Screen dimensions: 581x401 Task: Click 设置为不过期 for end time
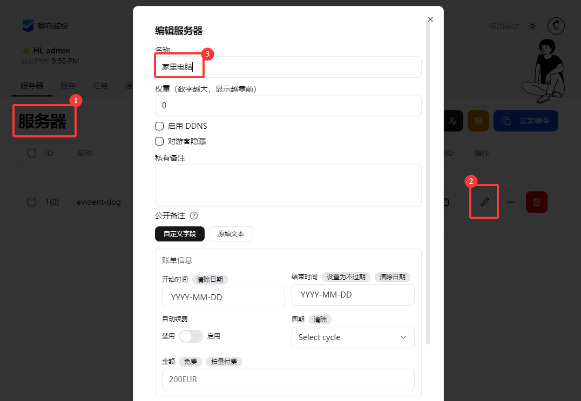[x=346, y=276]
